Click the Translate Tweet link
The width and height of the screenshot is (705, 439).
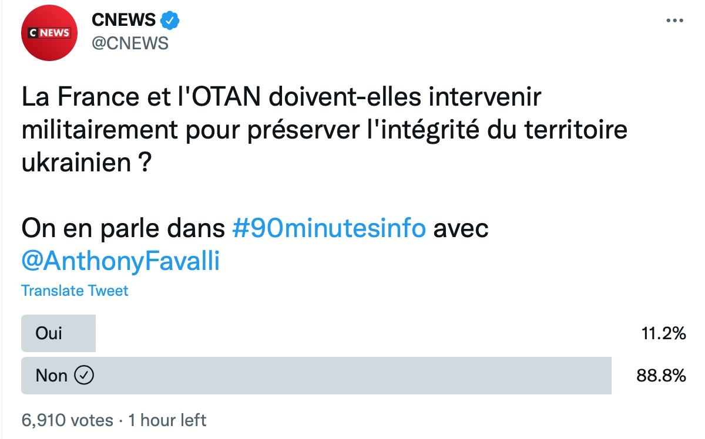tap(75, 291)
